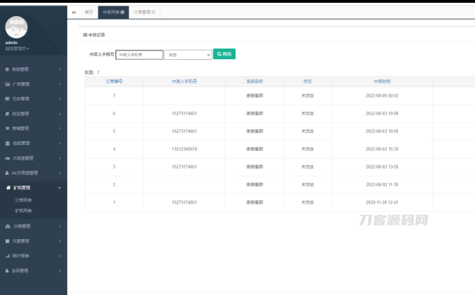Click the date 2022-08-03 10:05
This screenshot has height=295, width=475.
382,131
